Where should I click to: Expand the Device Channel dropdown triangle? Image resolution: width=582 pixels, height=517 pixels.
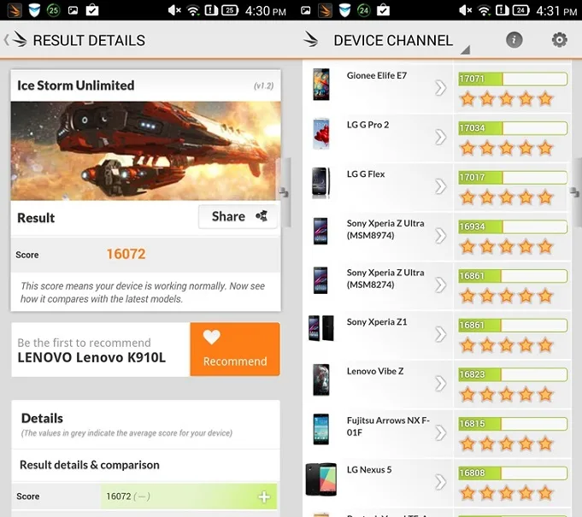point(466,50)
